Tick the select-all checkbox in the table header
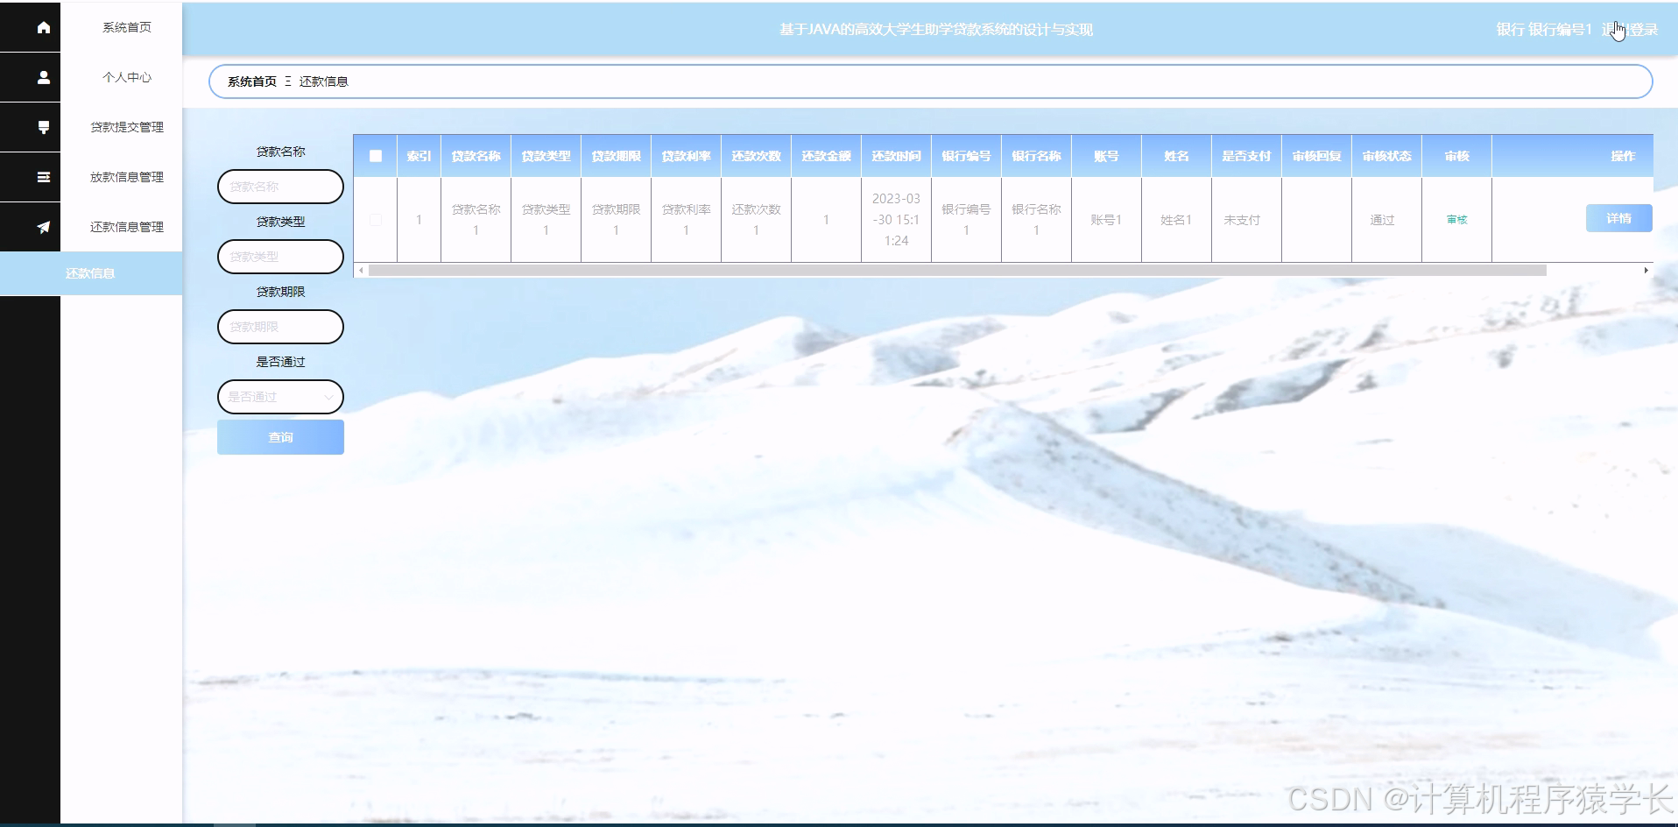This screenshot has height=827, width=1678. pyautogui.click(x=376, y=156)
